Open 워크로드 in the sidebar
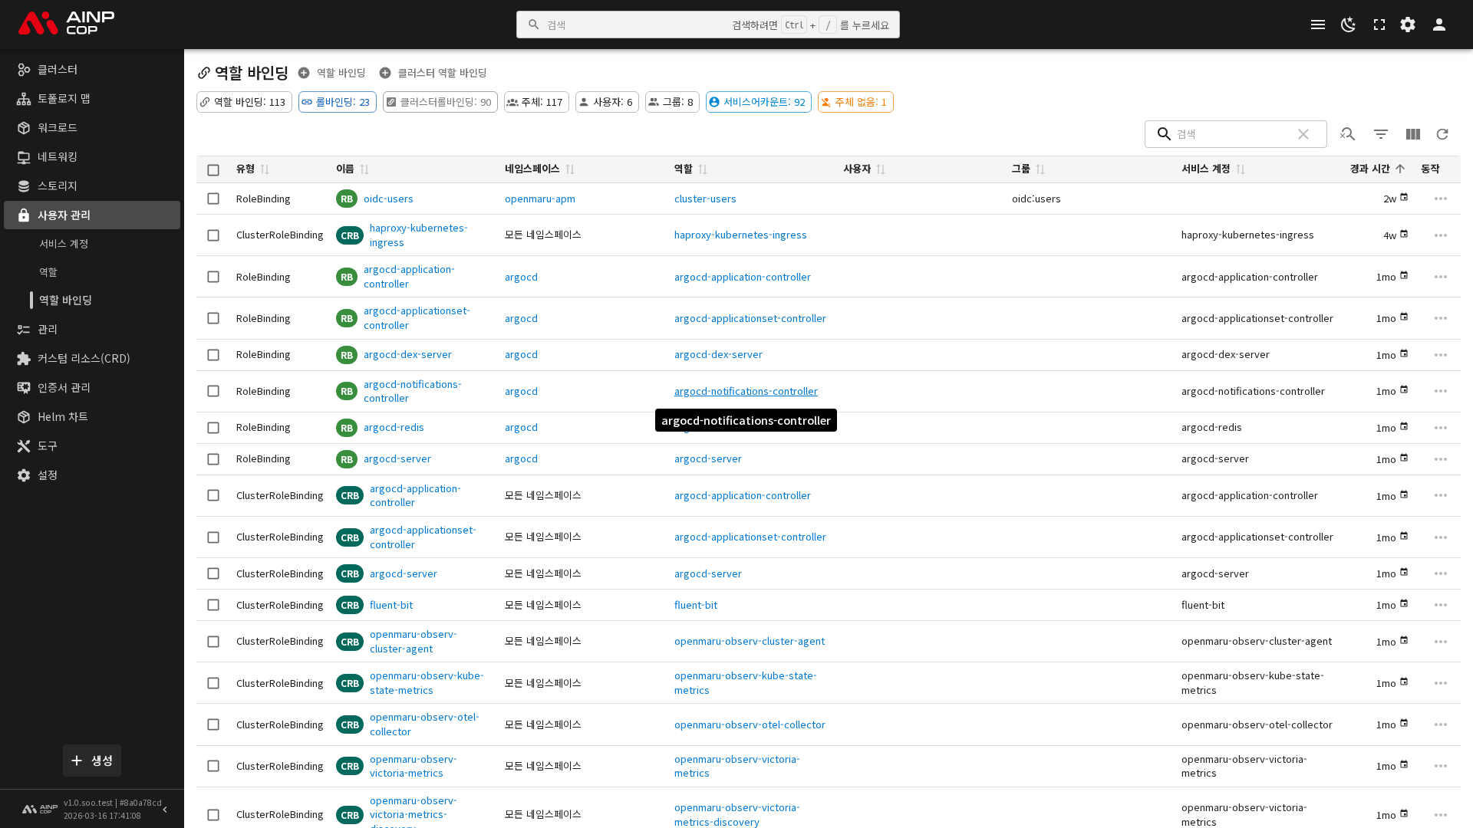Viewport: 1473px width, 828px height. pyautogui.click(x=58, y=127)
